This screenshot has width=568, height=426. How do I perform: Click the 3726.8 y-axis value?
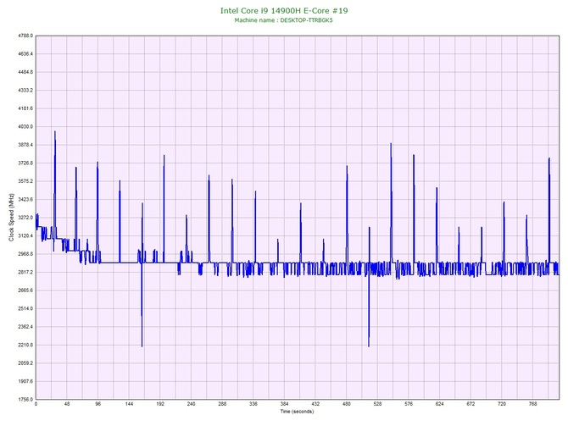[x=25, y=163]
